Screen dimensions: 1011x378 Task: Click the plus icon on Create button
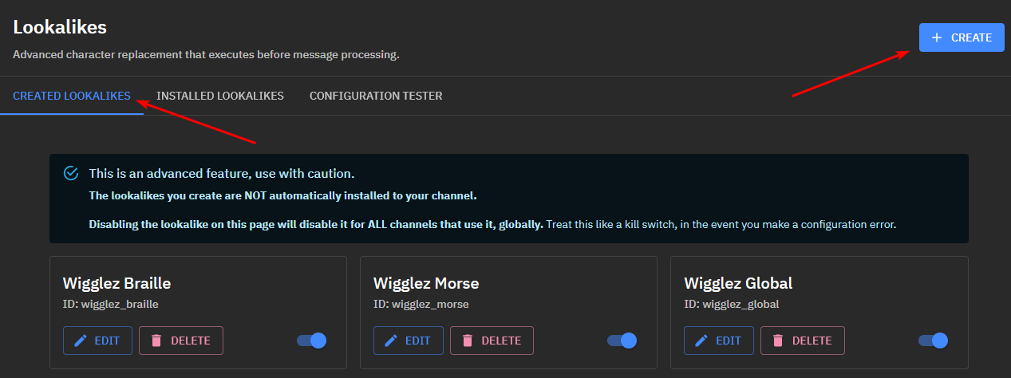pyautogui.click(x=937, y=37)
